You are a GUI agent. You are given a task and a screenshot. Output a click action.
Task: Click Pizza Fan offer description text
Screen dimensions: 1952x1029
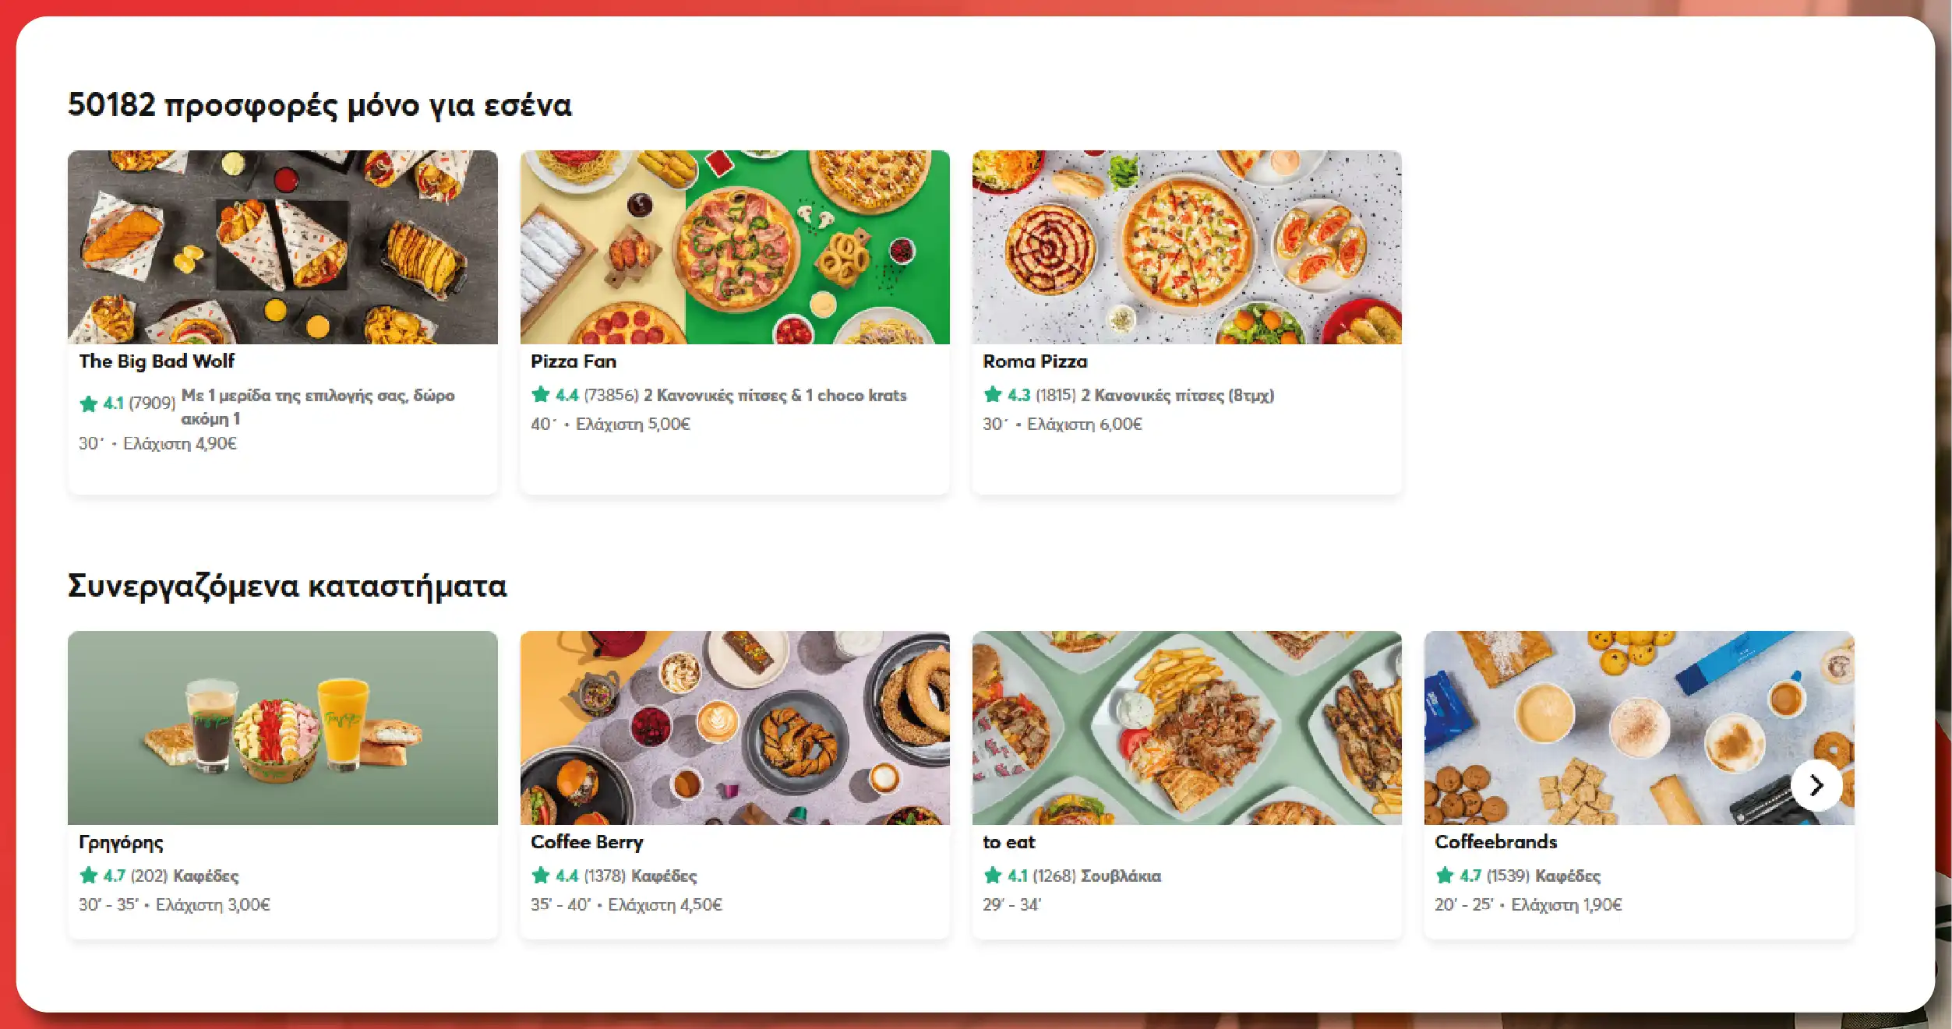pyautogui.click(x=775, y=396)
